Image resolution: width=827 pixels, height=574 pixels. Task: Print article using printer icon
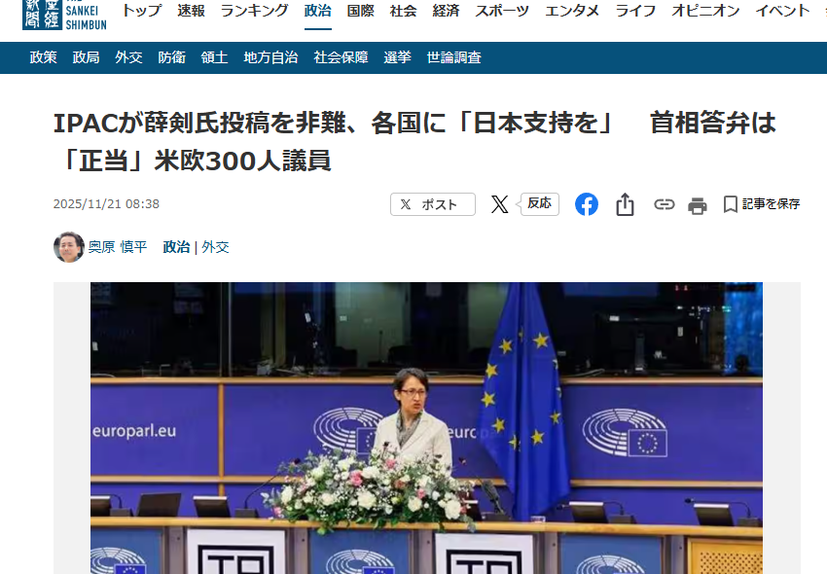click(x=698, y=205)
